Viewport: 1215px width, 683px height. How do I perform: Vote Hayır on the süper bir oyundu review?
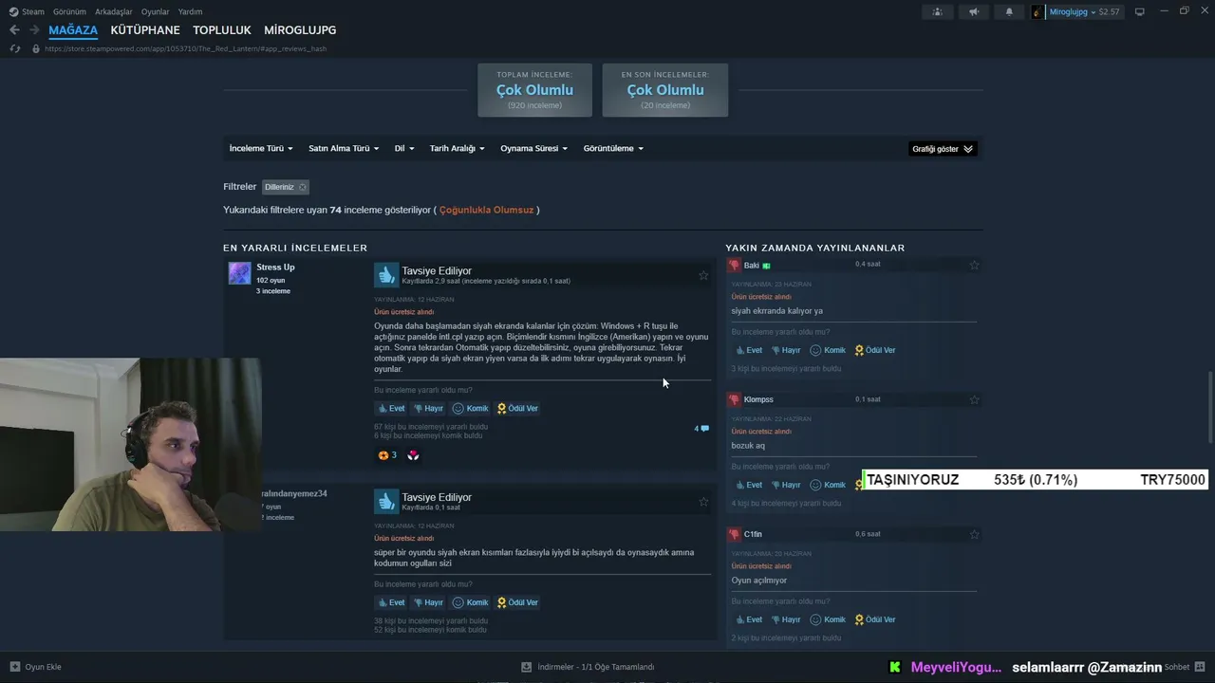428,602
